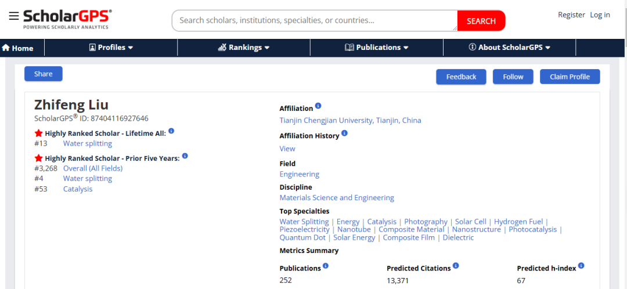
Task: Click the Log in link
Action: coord(600,15)
